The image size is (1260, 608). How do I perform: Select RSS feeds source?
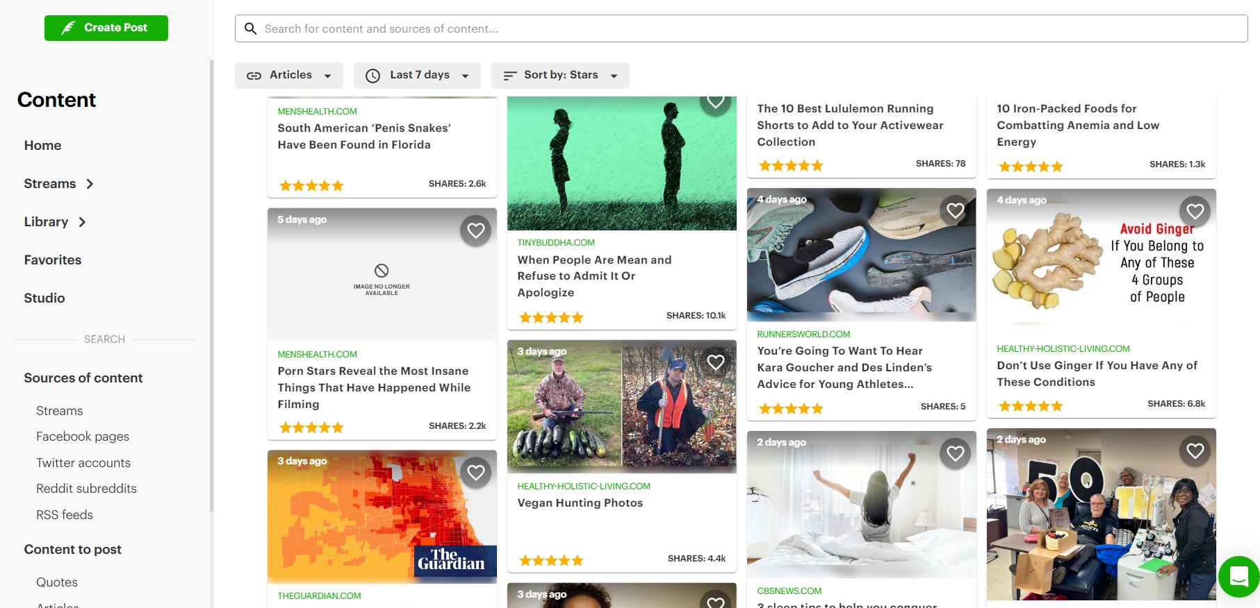[65, 515]
